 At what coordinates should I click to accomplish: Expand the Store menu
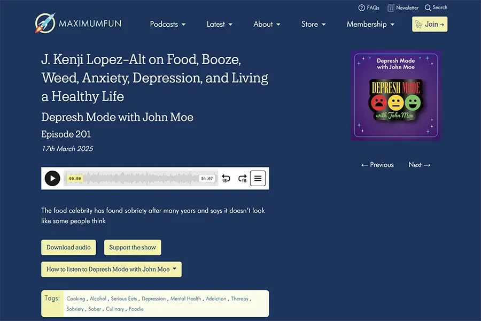pyautogui.click(x=313, y=24)
